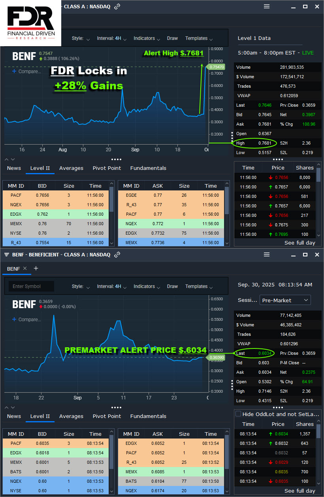
Task: Click the plus Compare icon on bottom chart
Action: (15, 320)
